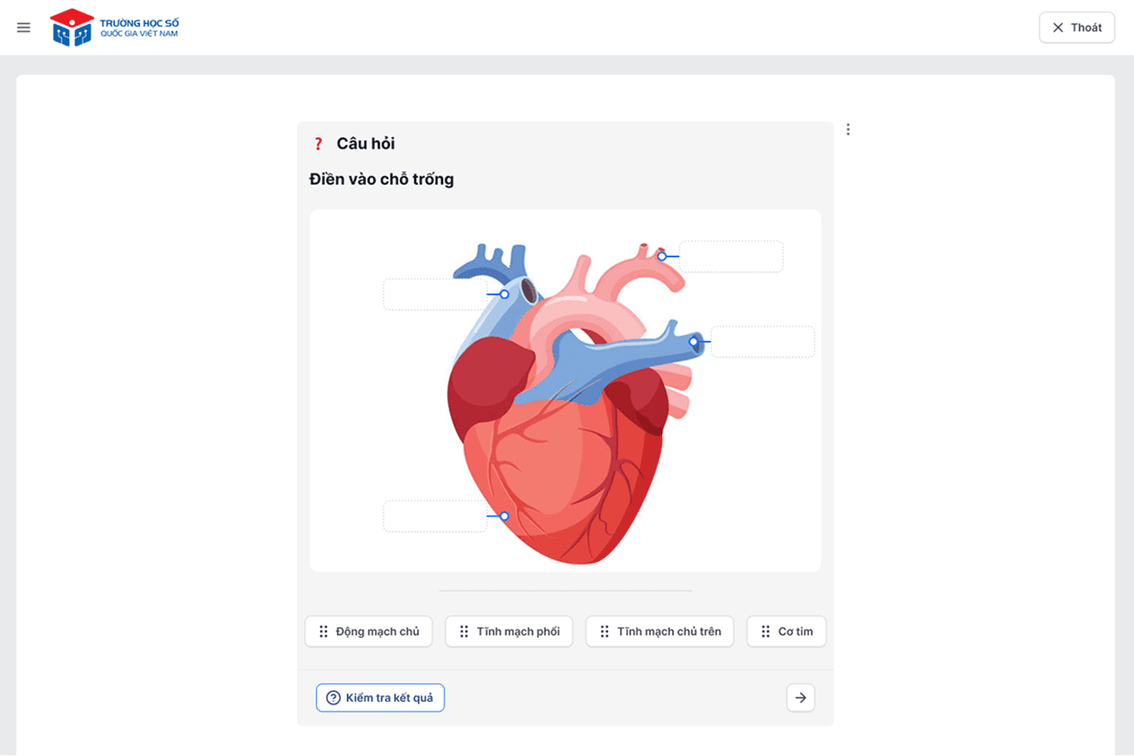Click the Trường Học Số logo
The width and height of the screenshot is (1134, 756).
(115, 27)
